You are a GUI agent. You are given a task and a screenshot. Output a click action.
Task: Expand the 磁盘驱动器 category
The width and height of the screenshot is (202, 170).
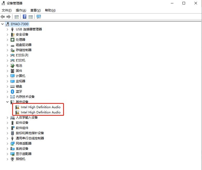click(8, 45)
